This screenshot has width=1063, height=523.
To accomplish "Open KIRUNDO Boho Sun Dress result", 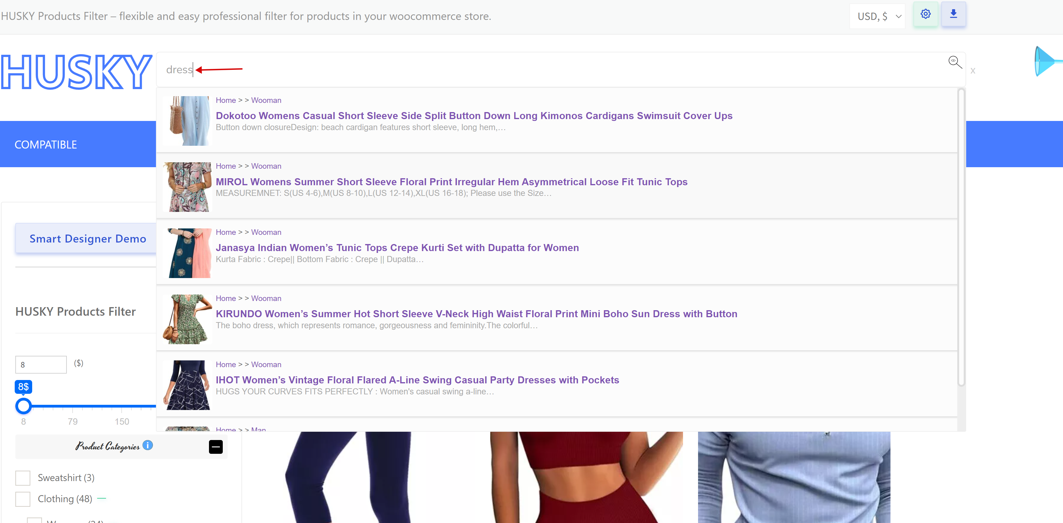I will click(x=476, y=314).
